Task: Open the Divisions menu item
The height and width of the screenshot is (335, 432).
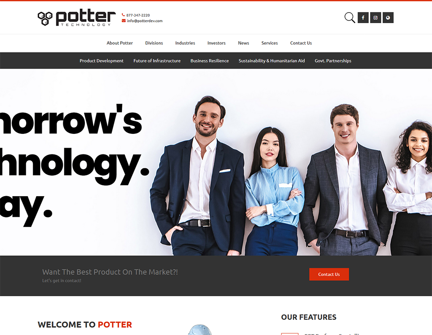Action: [x=154, y=43]
